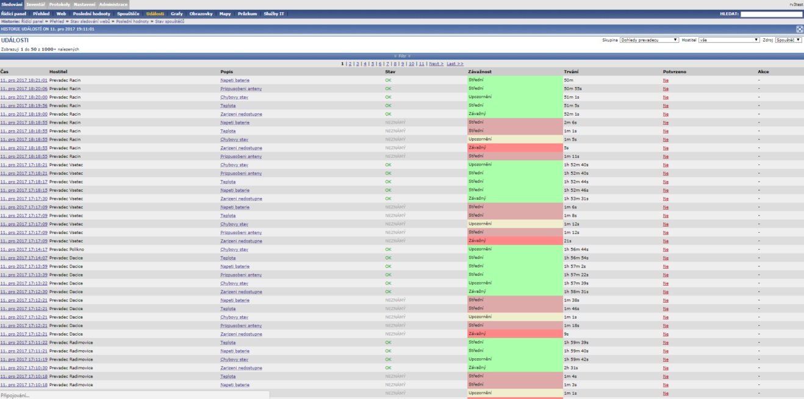Open the Nastavení tab
The height and width of the screenshot is (399, 804).
point(84,4)
